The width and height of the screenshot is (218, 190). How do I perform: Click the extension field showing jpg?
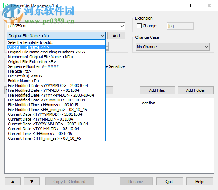tap(180, 26)
